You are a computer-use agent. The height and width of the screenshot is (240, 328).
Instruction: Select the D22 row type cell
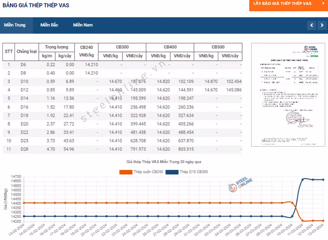(24, 133)
